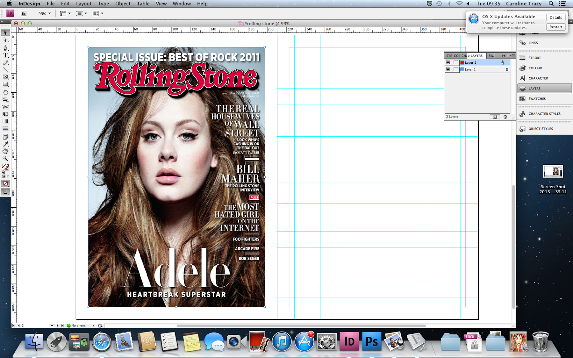Select the Gradient Swatch tool
The height and width of the screenshot is (358, 573).
click(5, 121)
